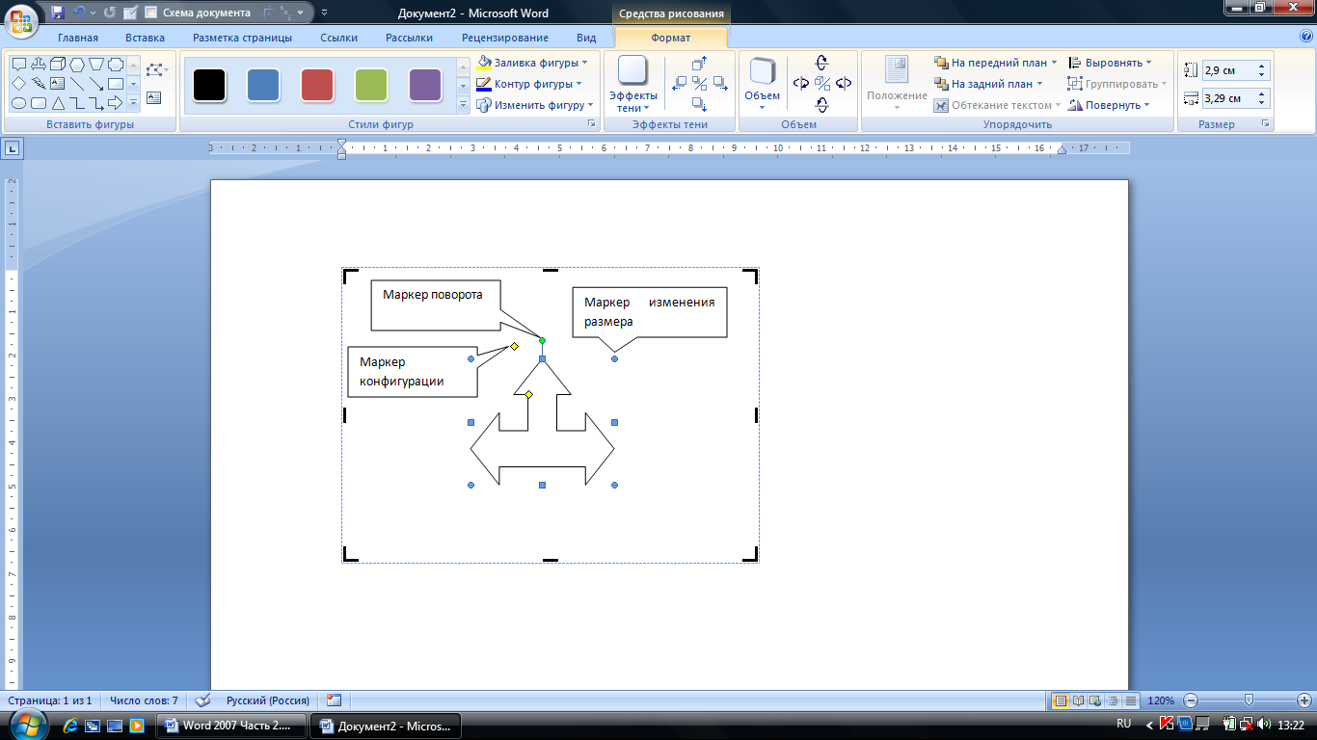
Task: Open the Объем 3-D effects dropdown
Action: [763, 84]
